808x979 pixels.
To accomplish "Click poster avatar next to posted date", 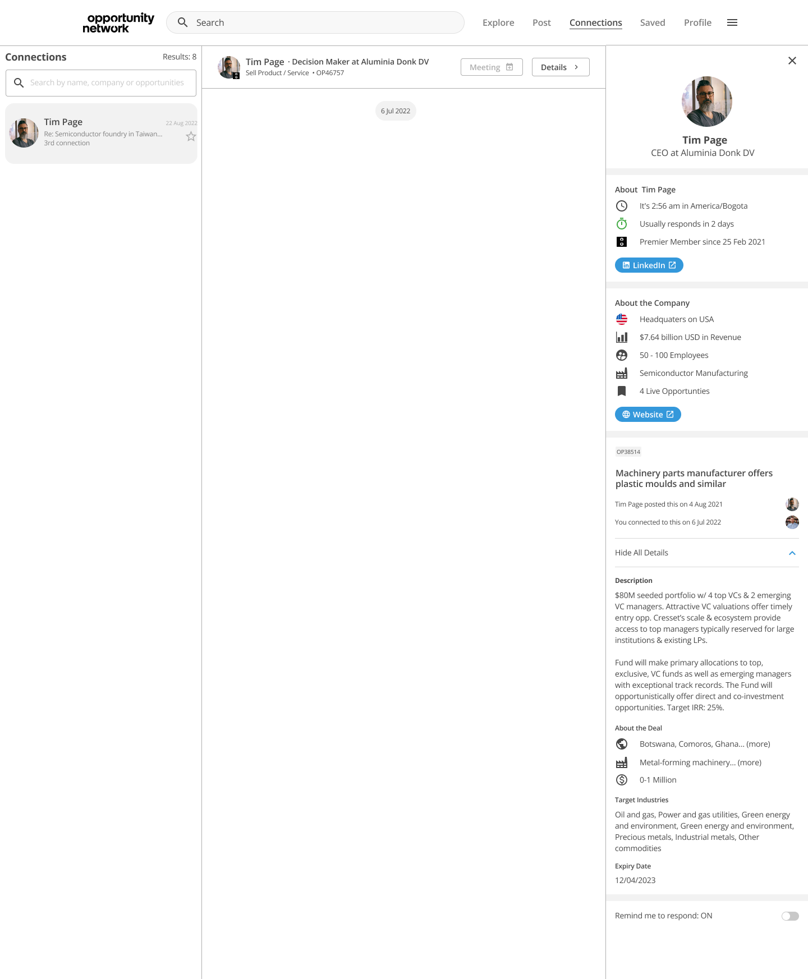I will click(792, 504).
